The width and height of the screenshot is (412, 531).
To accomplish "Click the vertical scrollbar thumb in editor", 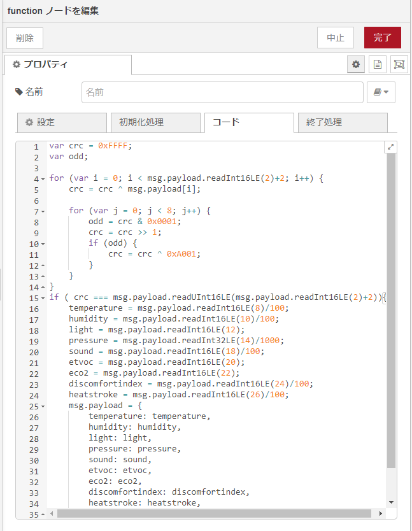I will 392,310.
